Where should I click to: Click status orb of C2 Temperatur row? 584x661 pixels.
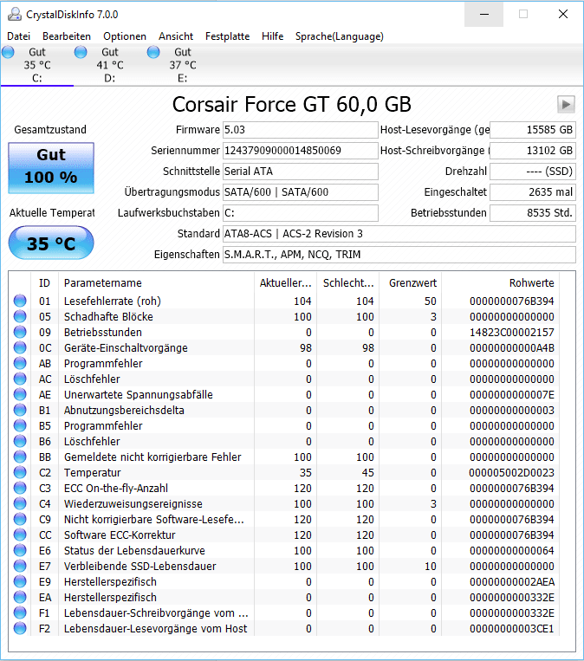pyautogui.click(x=20, y=472)
